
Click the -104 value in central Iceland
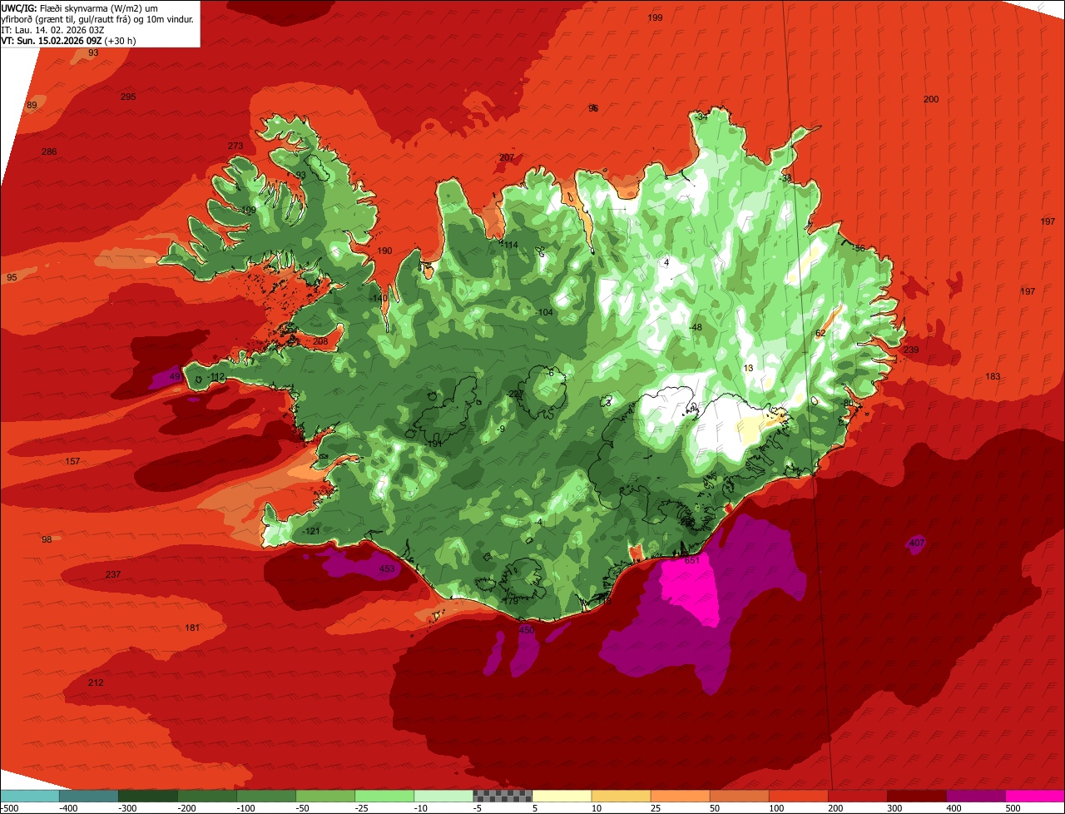544,312
